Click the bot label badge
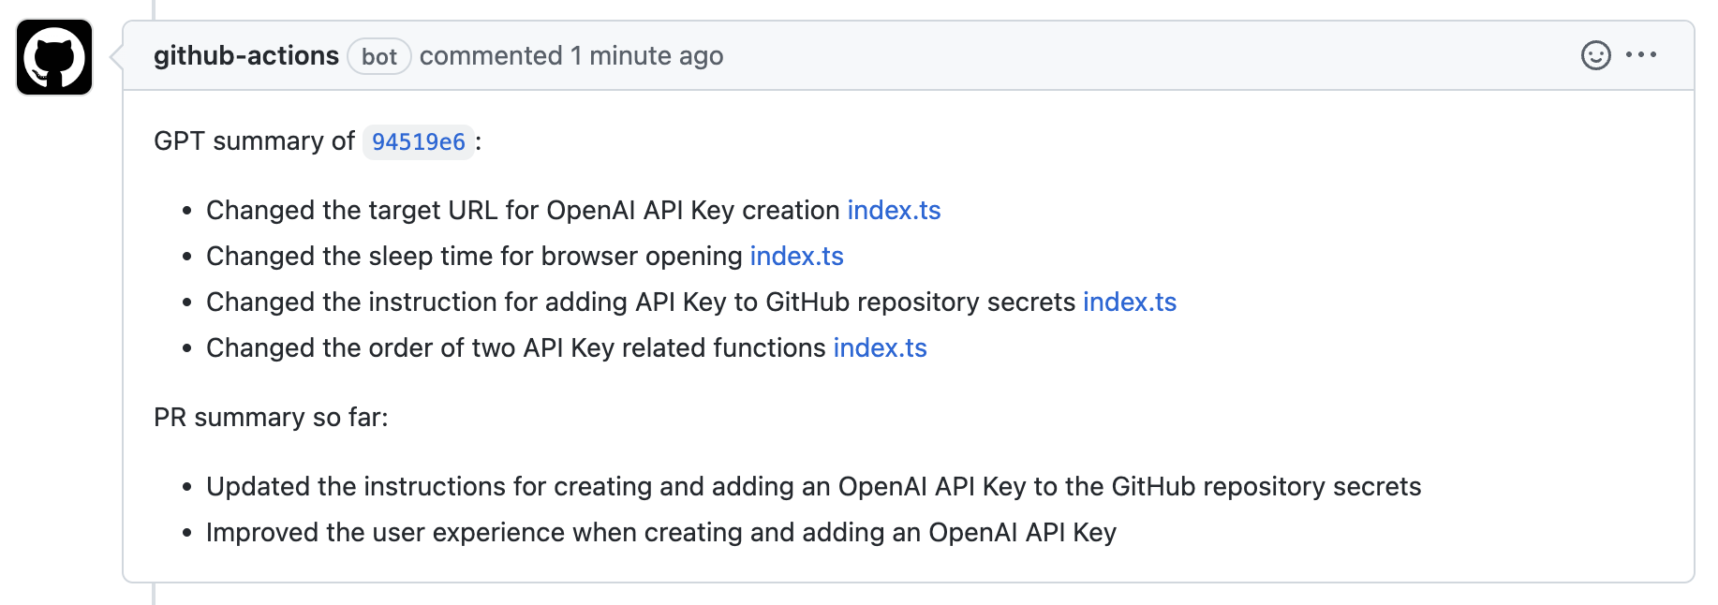Viewport: 1718px width, 605px height. click(x=379, y=57)
